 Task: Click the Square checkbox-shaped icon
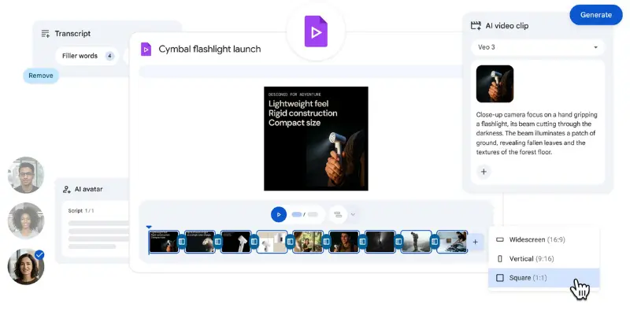(500, 278)
